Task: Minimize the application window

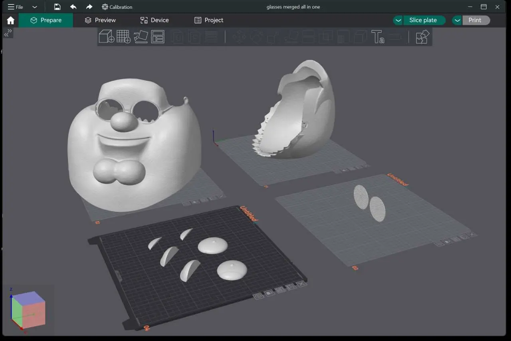Action: coord(470,7)
